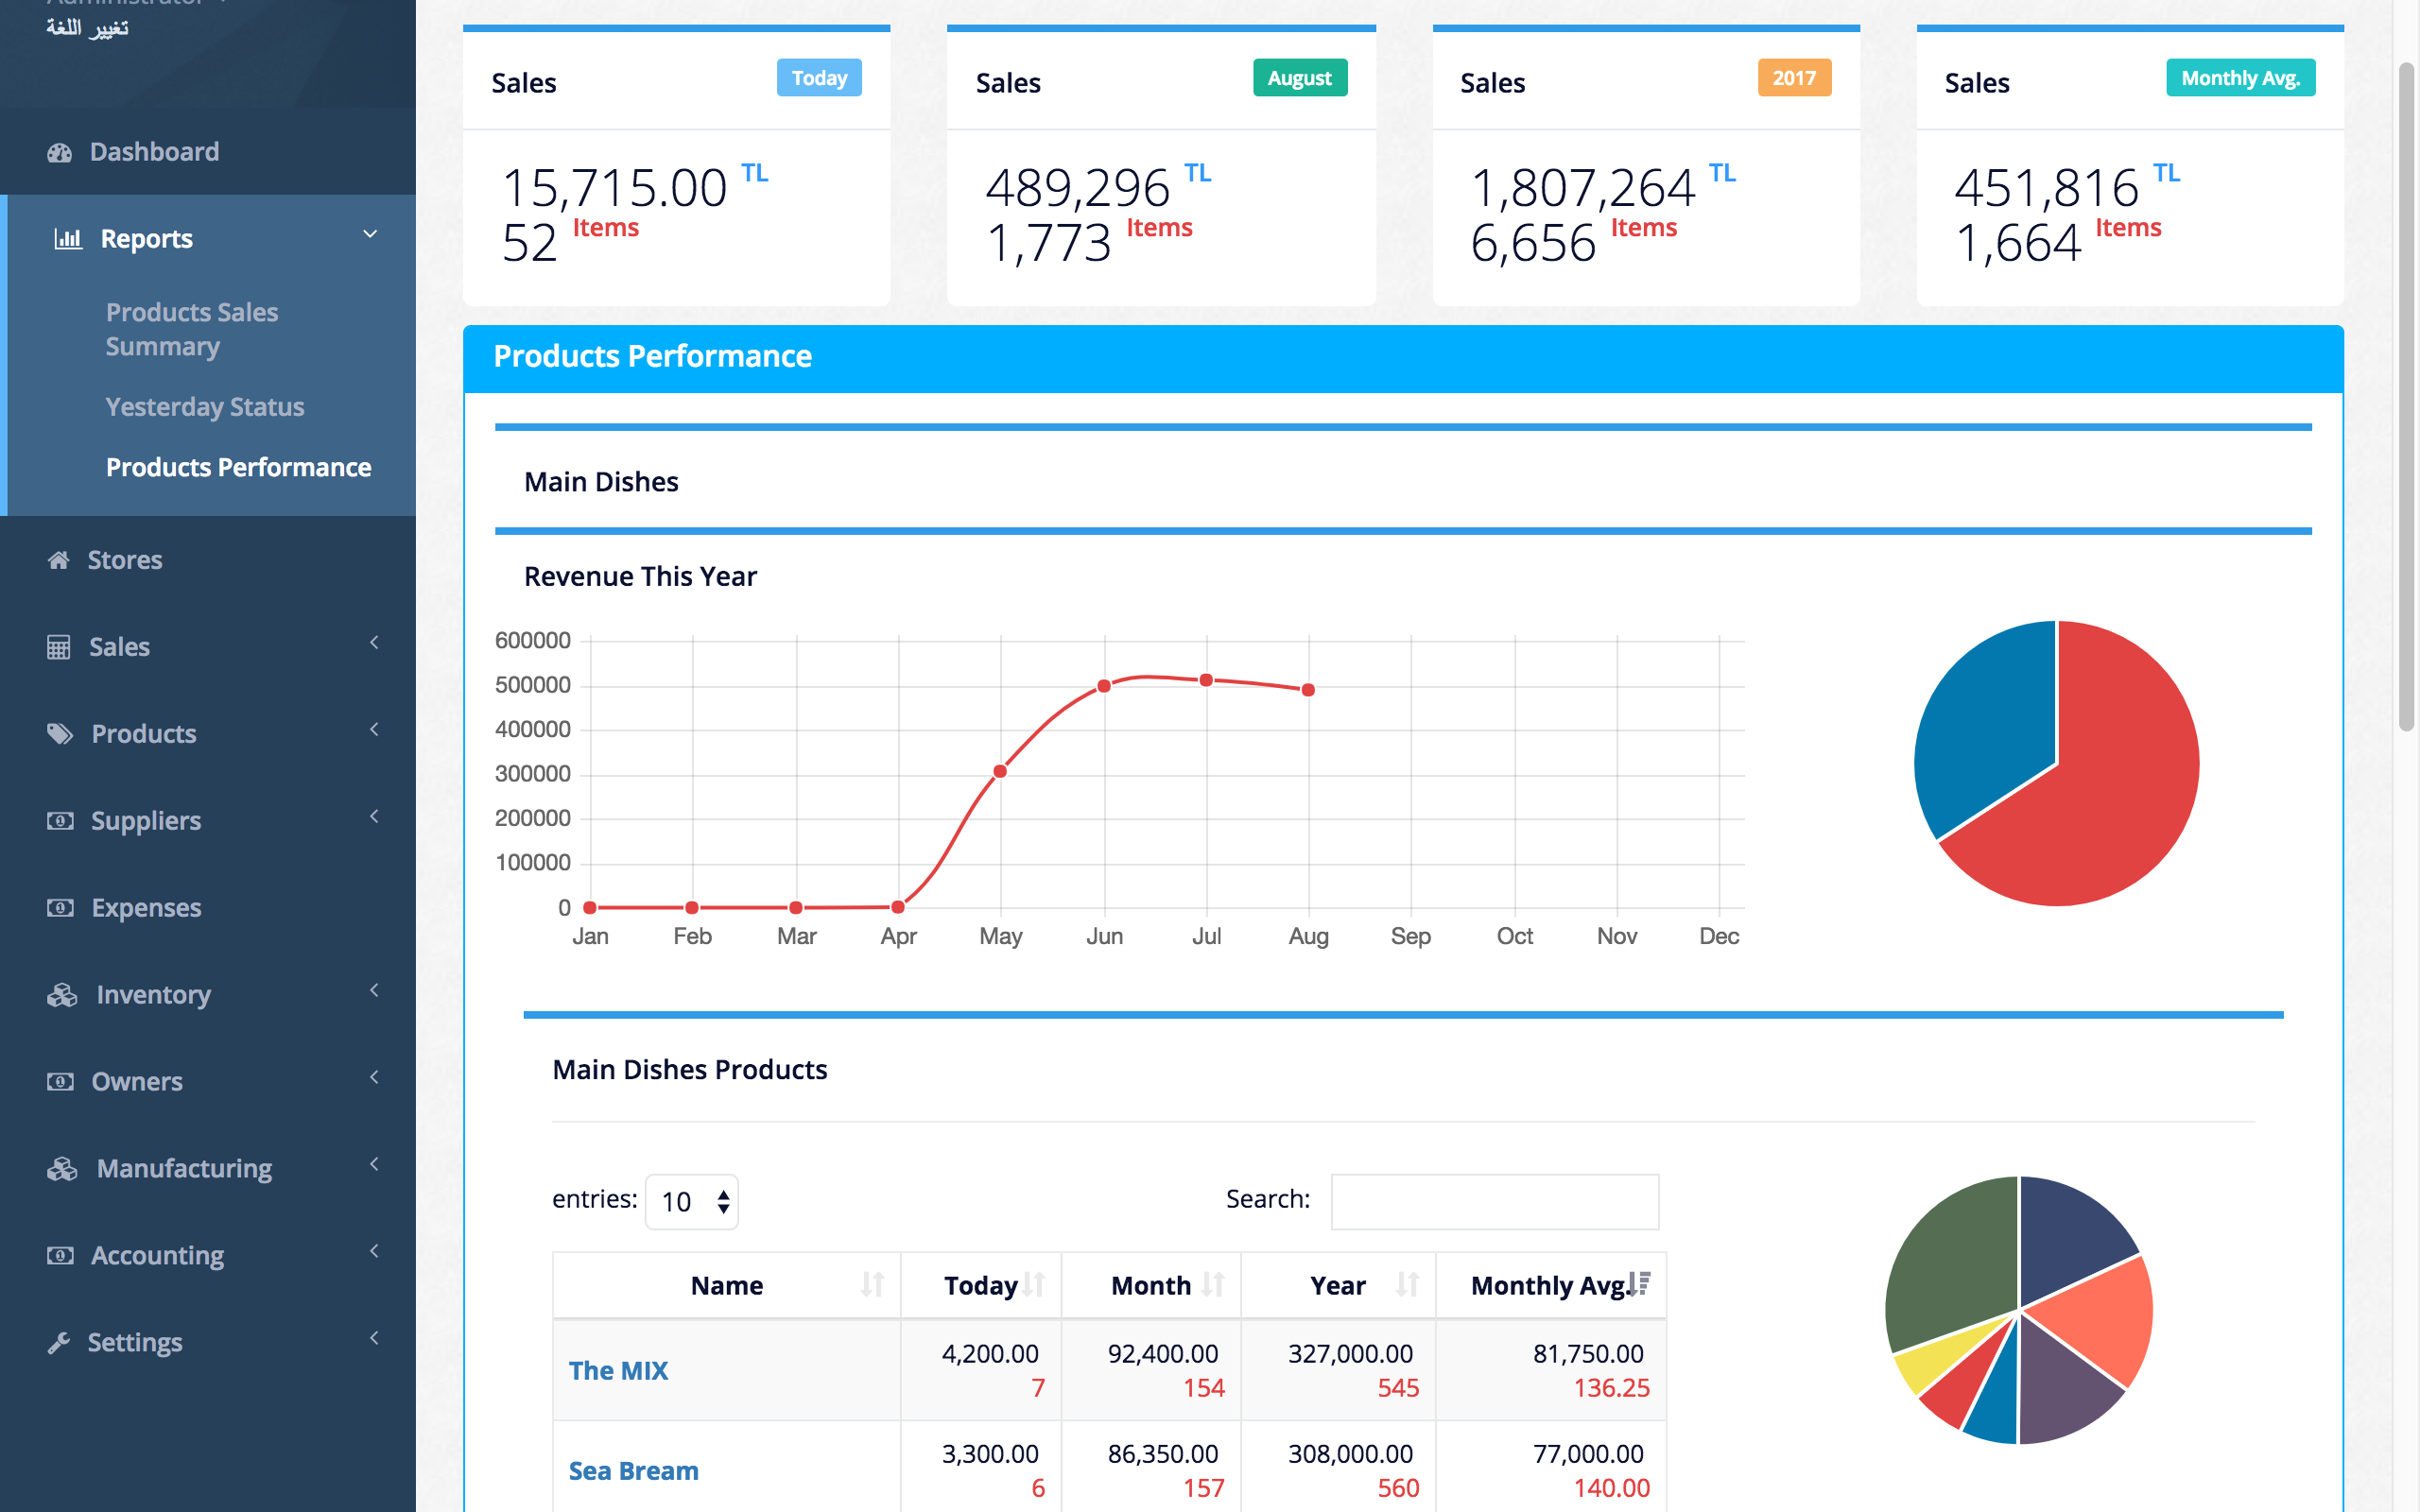Screen dimensions: 2420x1512
Task: Expand the Products section in sidebar
Action: (209, 733)
